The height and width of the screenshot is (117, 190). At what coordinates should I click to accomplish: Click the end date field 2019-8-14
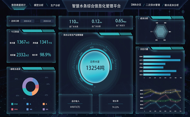click(47, 21)
